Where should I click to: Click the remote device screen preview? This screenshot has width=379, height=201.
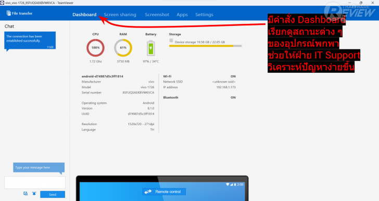pos(162,189)
